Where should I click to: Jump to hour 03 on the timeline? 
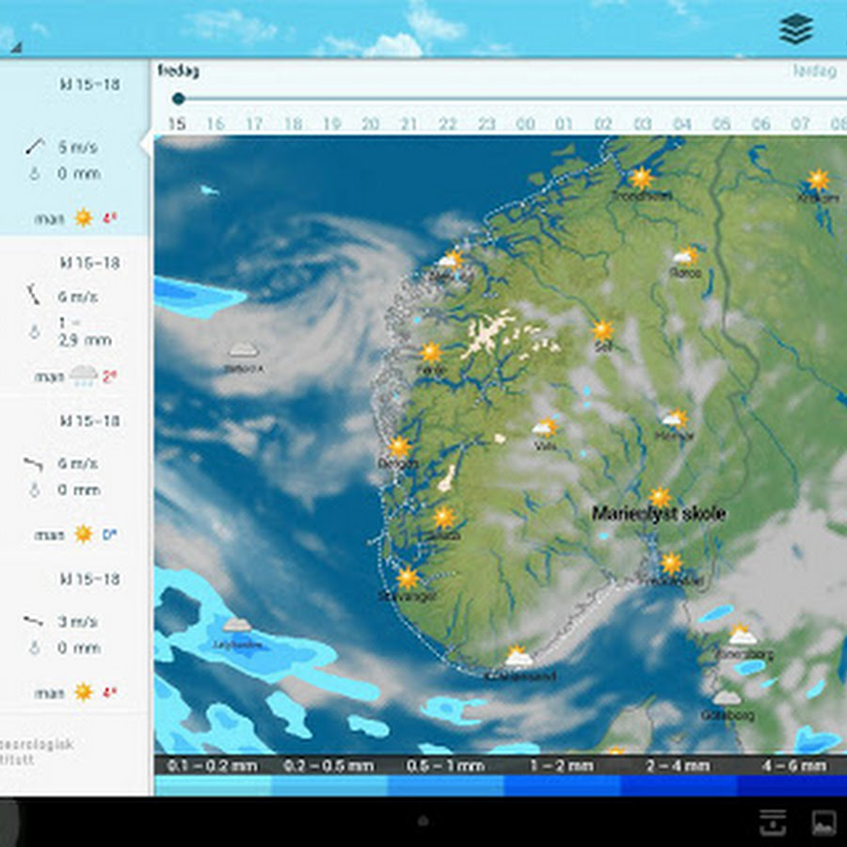(642, 124)
